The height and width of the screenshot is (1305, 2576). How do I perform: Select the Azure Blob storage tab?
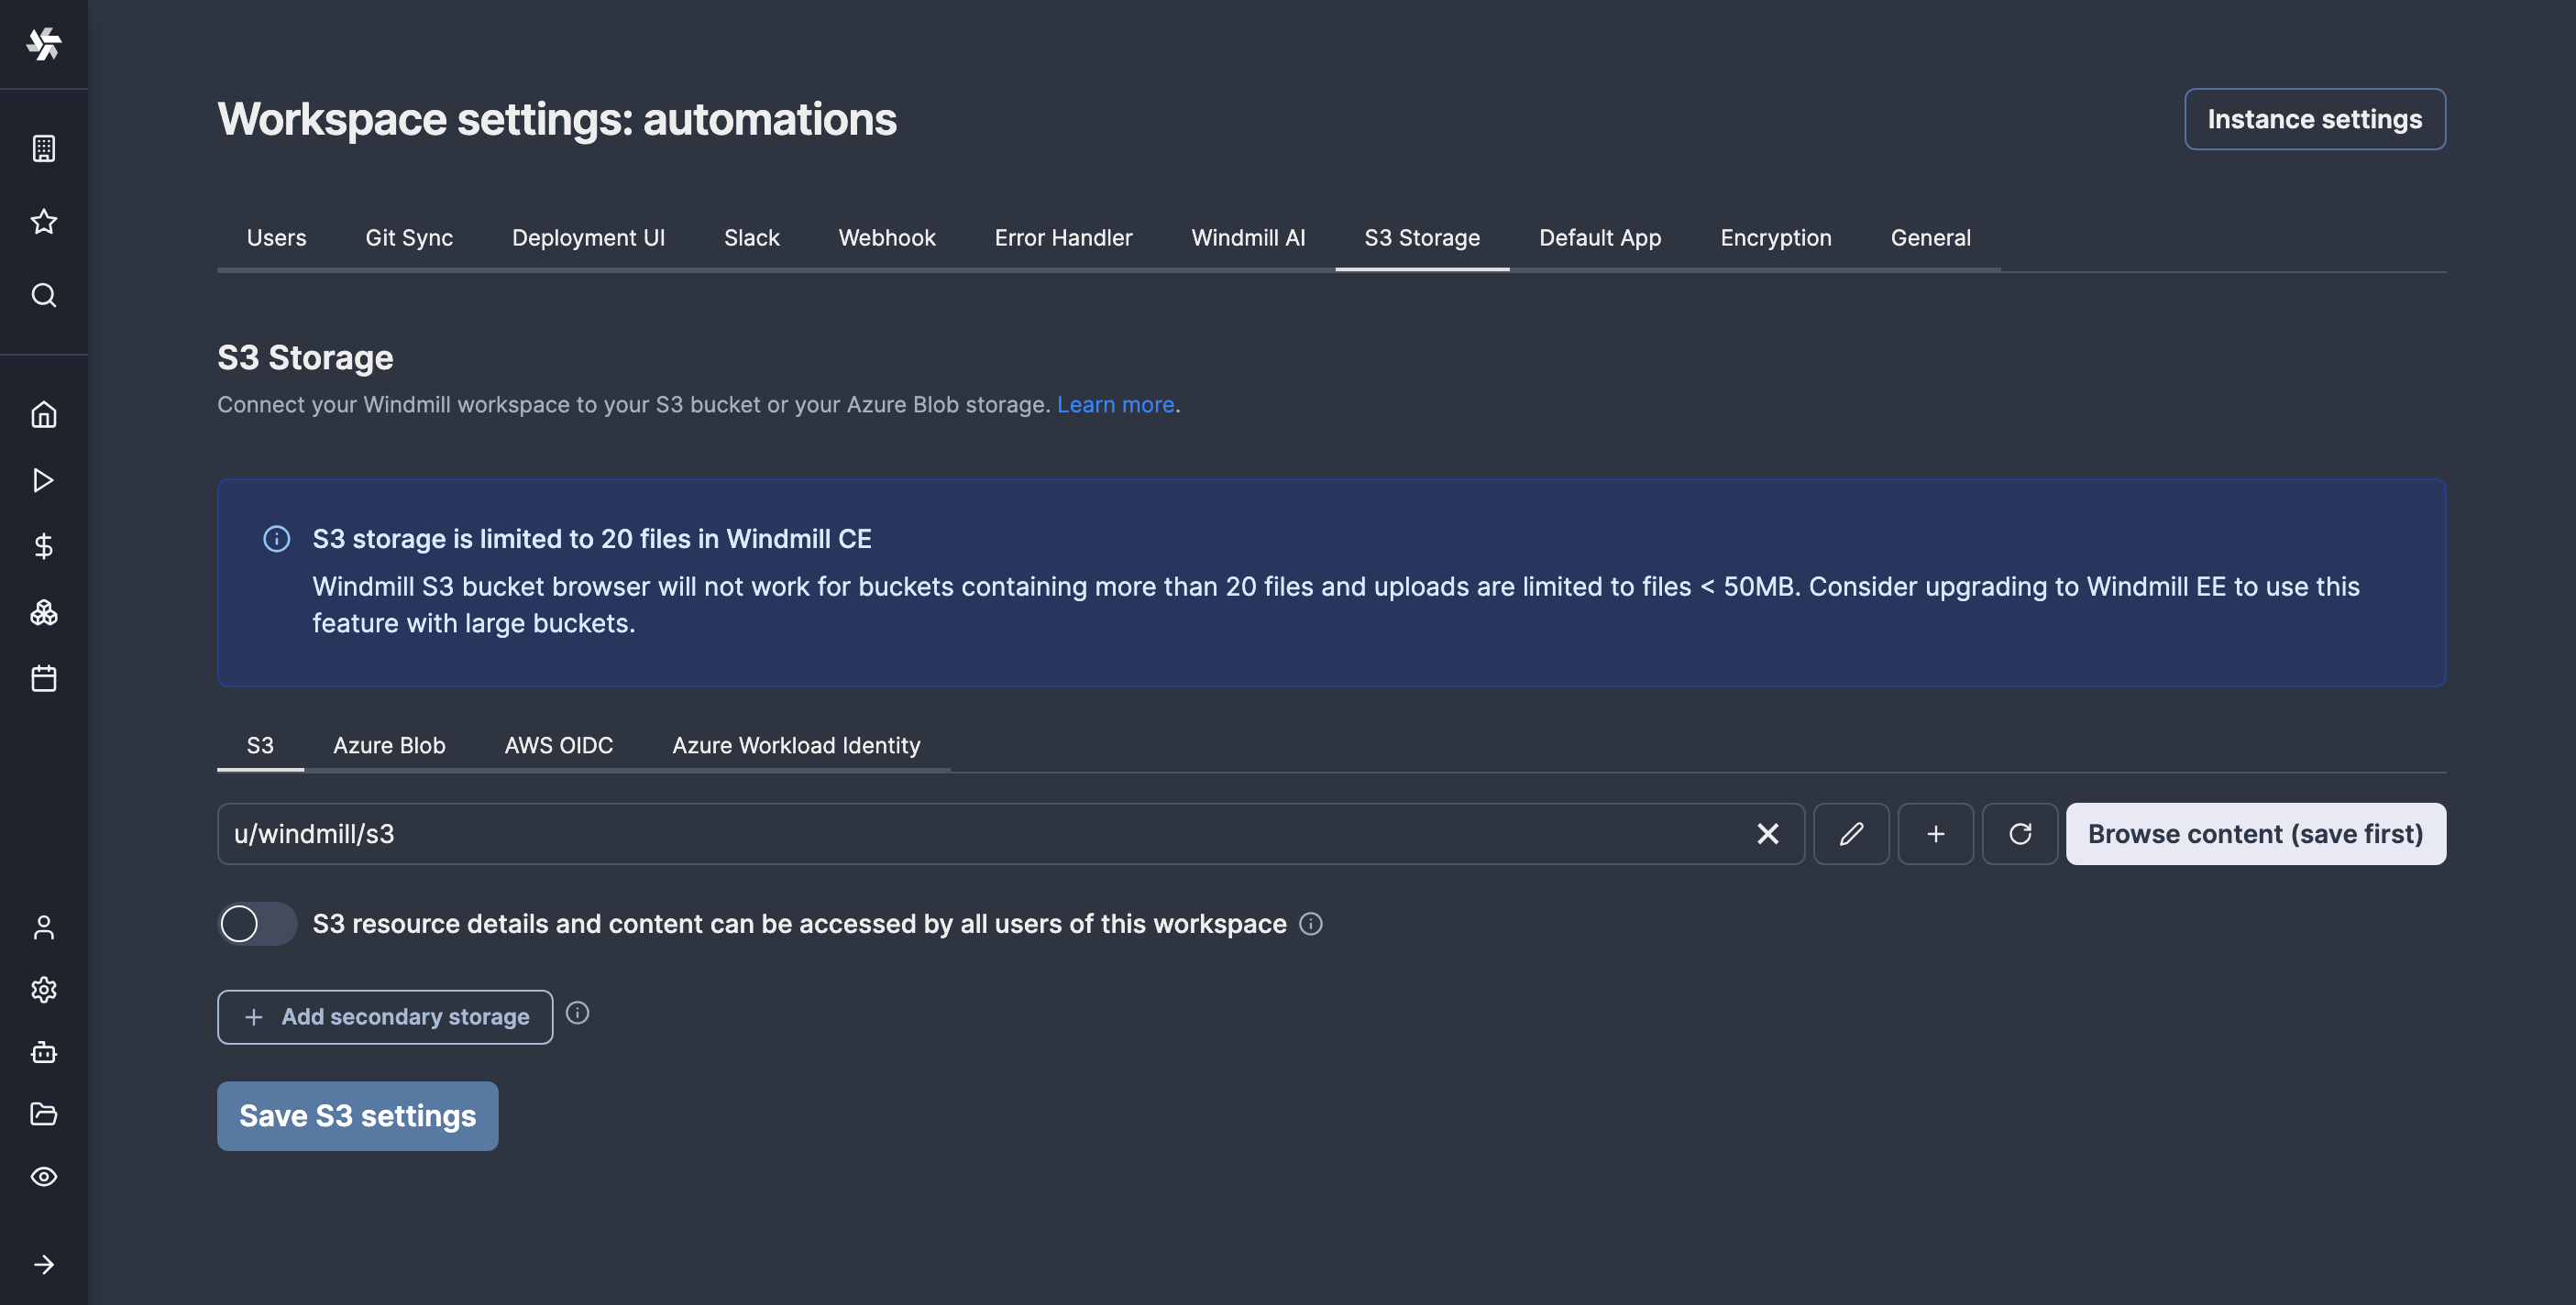(388, 744)
